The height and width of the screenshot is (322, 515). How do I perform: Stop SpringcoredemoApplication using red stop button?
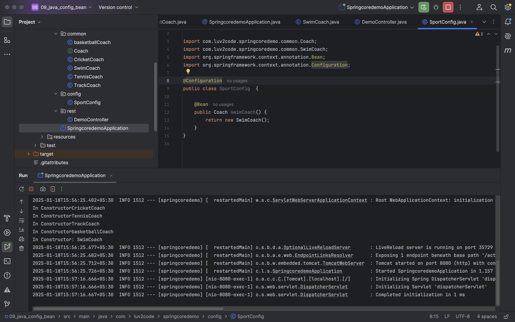click(x=448, y=7)
